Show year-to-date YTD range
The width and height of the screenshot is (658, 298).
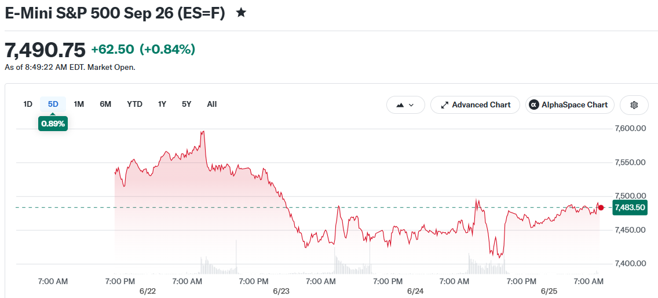135,104
